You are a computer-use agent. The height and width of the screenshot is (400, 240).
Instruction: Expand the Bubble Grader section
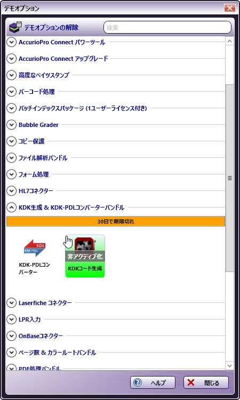12,125
